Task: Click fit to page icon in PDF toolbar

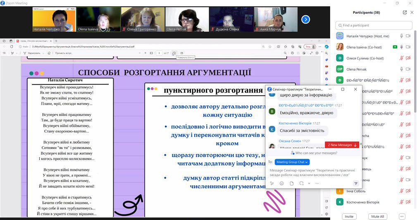Action: 151,53
